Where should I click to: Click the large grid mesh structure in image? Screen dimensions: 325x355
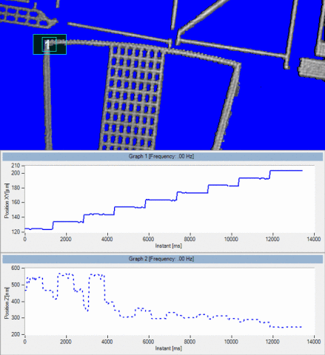coord(133,96)
